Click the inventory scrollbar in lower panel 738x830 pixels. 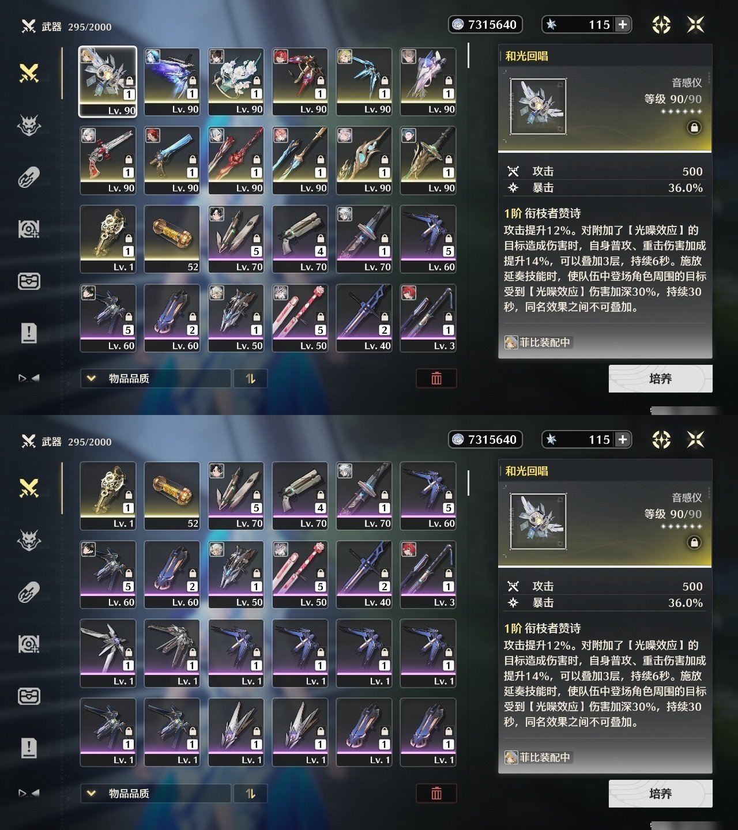tap(468, 483)
